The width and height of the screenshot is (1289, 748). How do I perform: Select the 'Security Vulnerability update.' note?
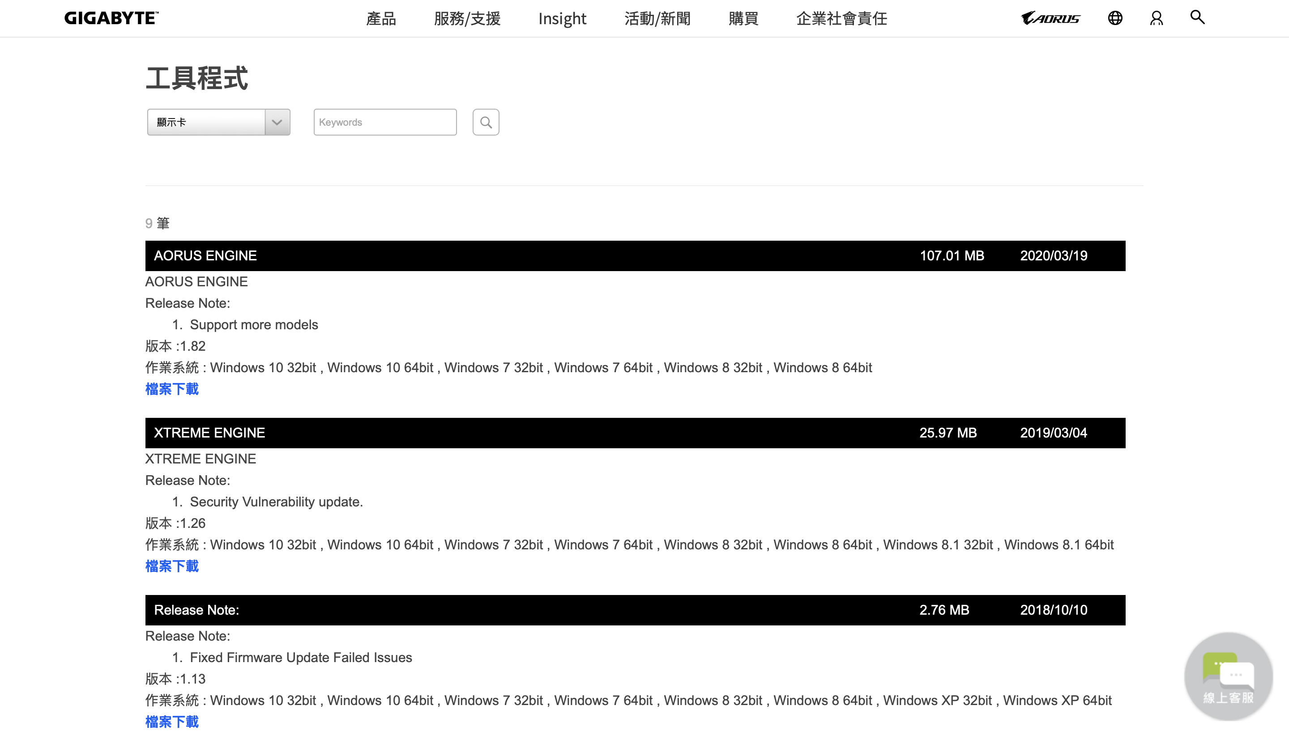coord(276,501)
